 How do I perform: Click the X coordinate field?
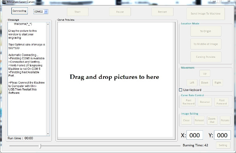click(x=195, y=135)
